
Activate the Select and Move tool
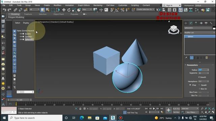coord(64,10)
